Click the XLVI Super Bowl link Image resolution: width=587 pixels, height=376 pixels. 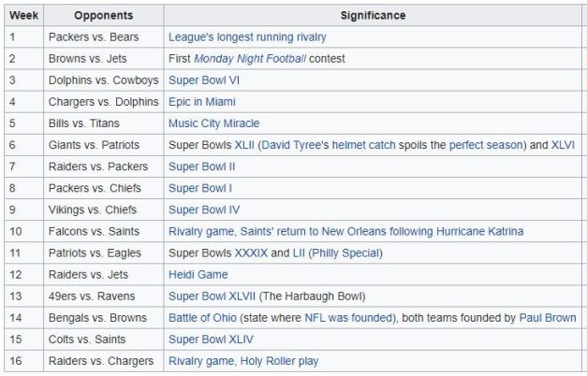pyautogui.click(x=564, y=145)
